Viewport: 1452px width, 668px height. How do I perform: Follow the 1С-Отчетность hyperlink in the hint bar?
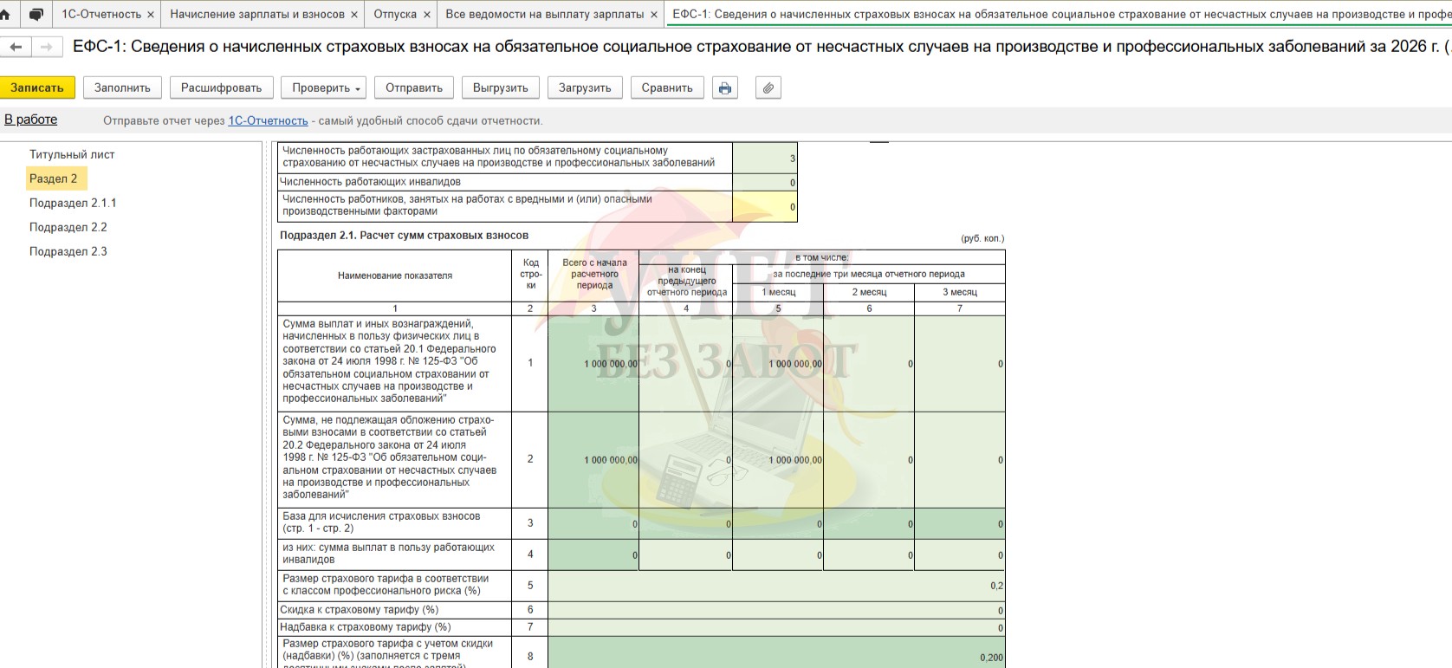pos(268,120)
